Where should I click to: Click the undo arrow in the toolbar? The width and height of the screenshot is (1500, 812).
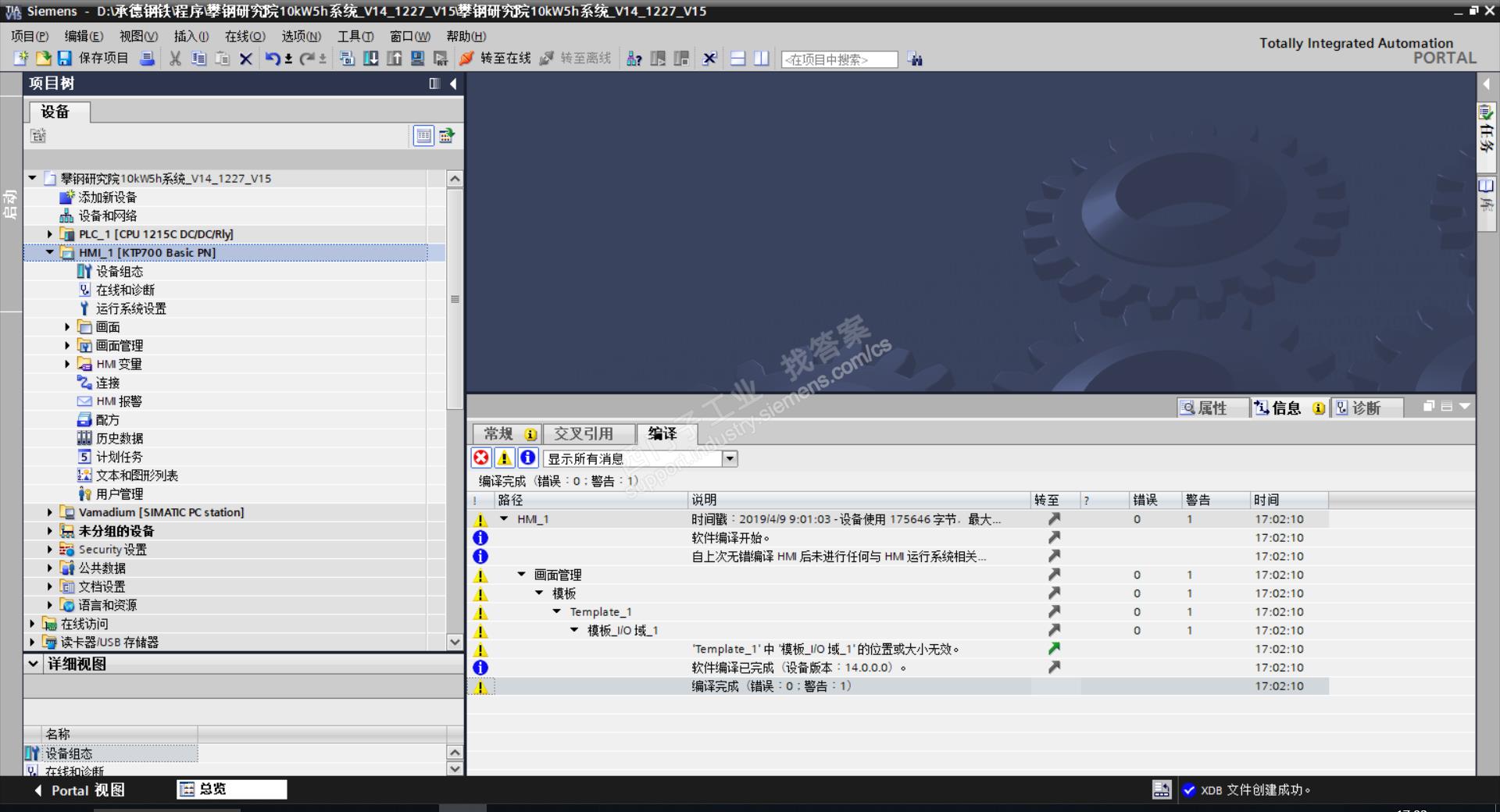(272, 59)
